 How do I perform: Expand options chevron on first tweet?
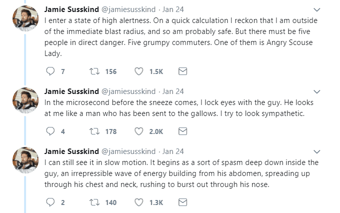click(x=316, y=9)
